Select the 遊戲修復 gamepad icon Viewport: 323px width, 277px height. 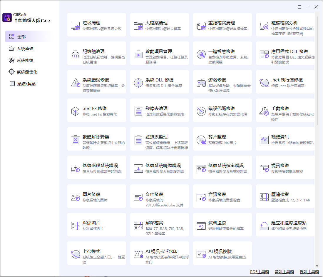(201, 83)
